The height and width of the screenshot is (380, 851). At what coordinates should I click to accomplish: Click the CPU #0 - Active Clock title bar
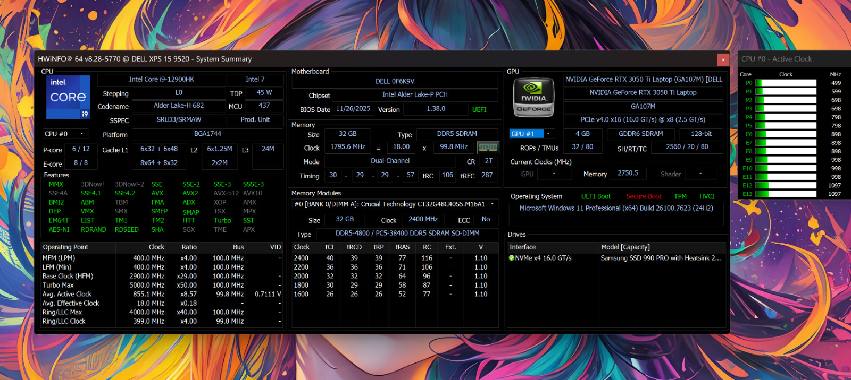[794, 59]
